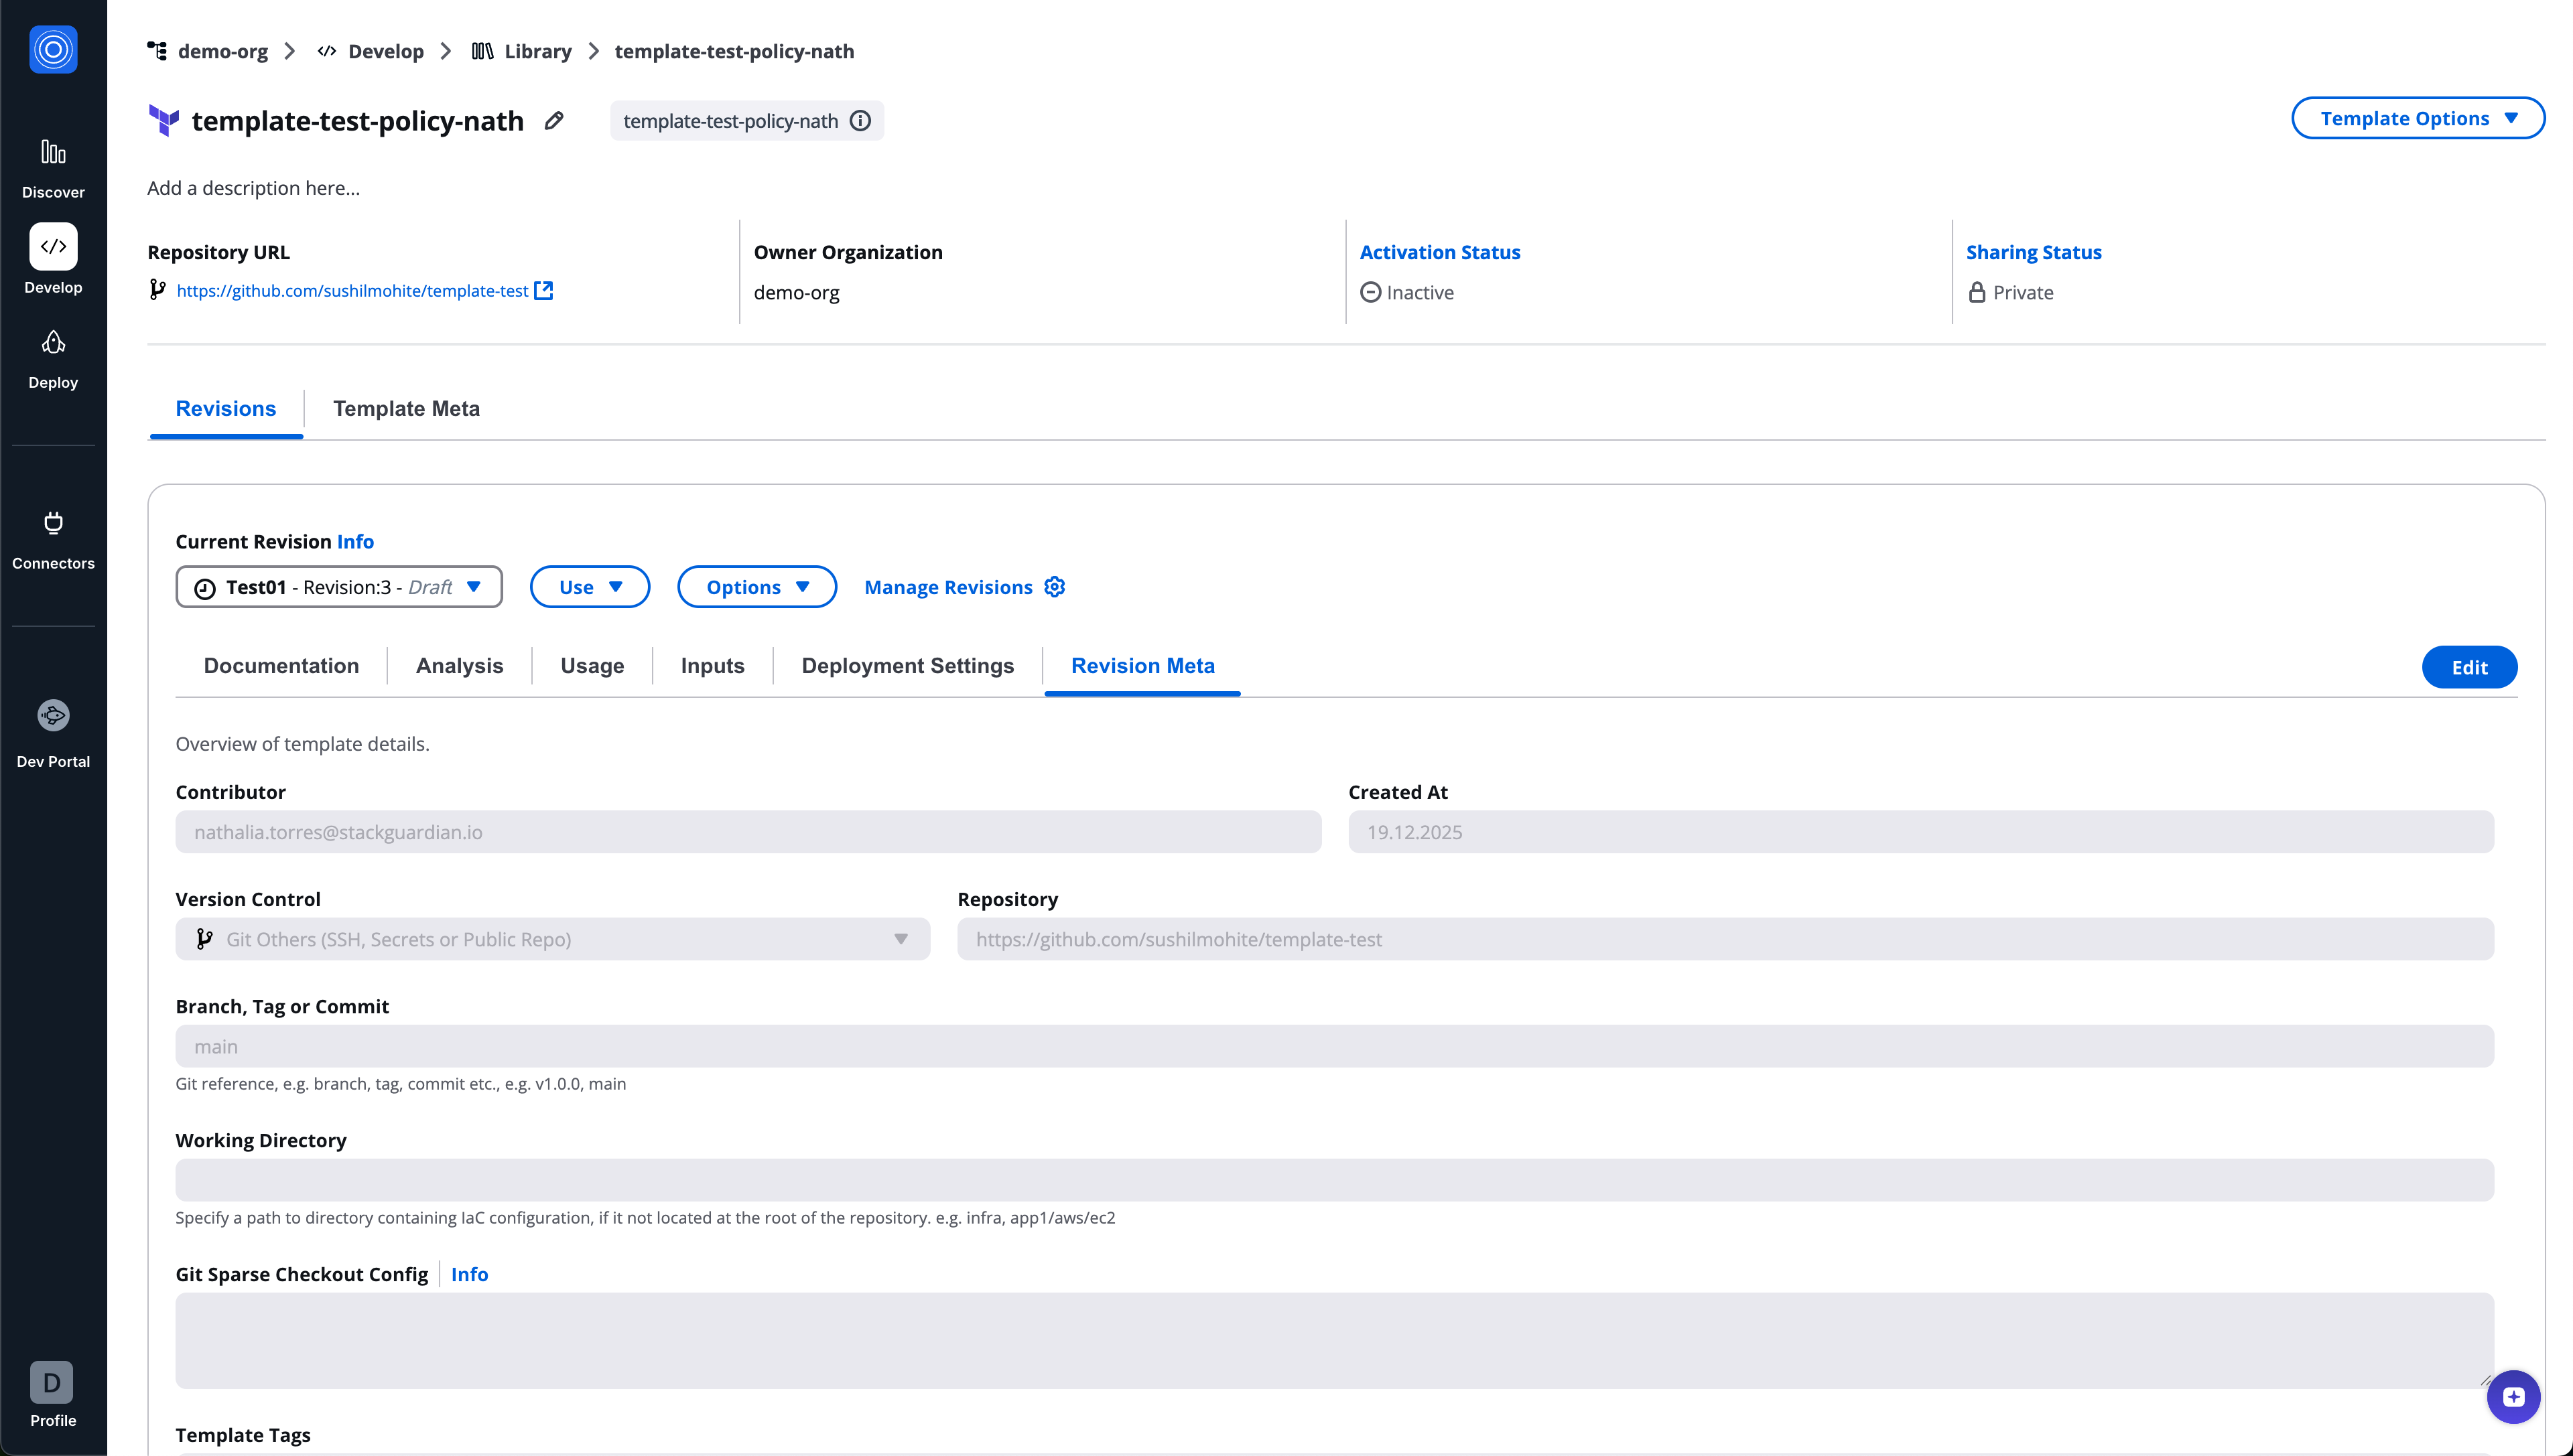This screenshot has width=2573, height=1456.
Task: Open external repository link icon
Action: pyautogui.click(x=543, y=290)
